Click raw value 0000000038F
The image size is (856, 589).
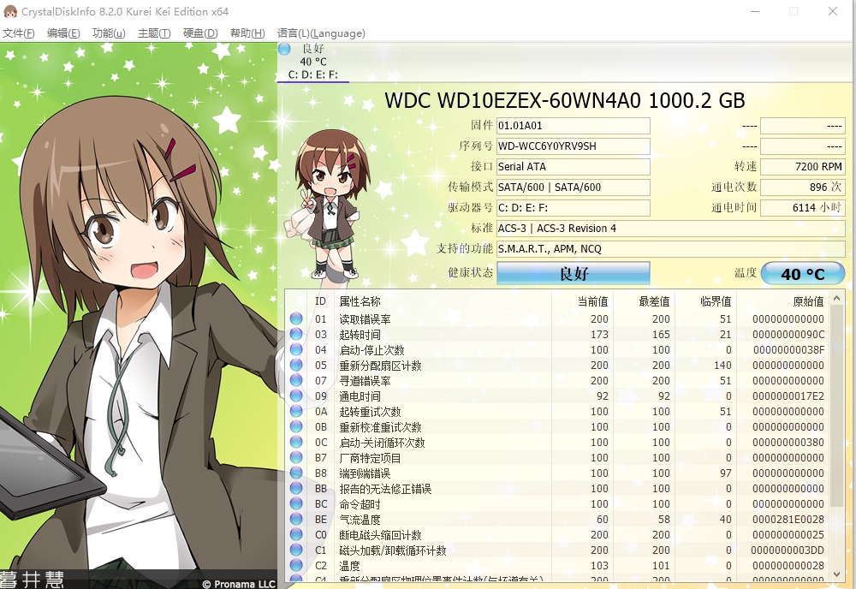point(789,349)
